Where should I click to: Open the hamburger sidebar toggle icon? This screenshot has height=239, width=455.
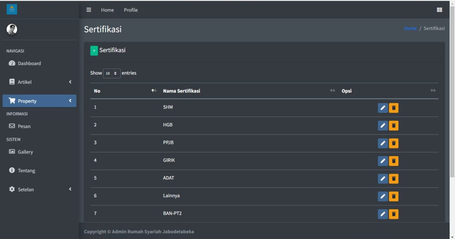pyautogui.click(x=89, y=10)
